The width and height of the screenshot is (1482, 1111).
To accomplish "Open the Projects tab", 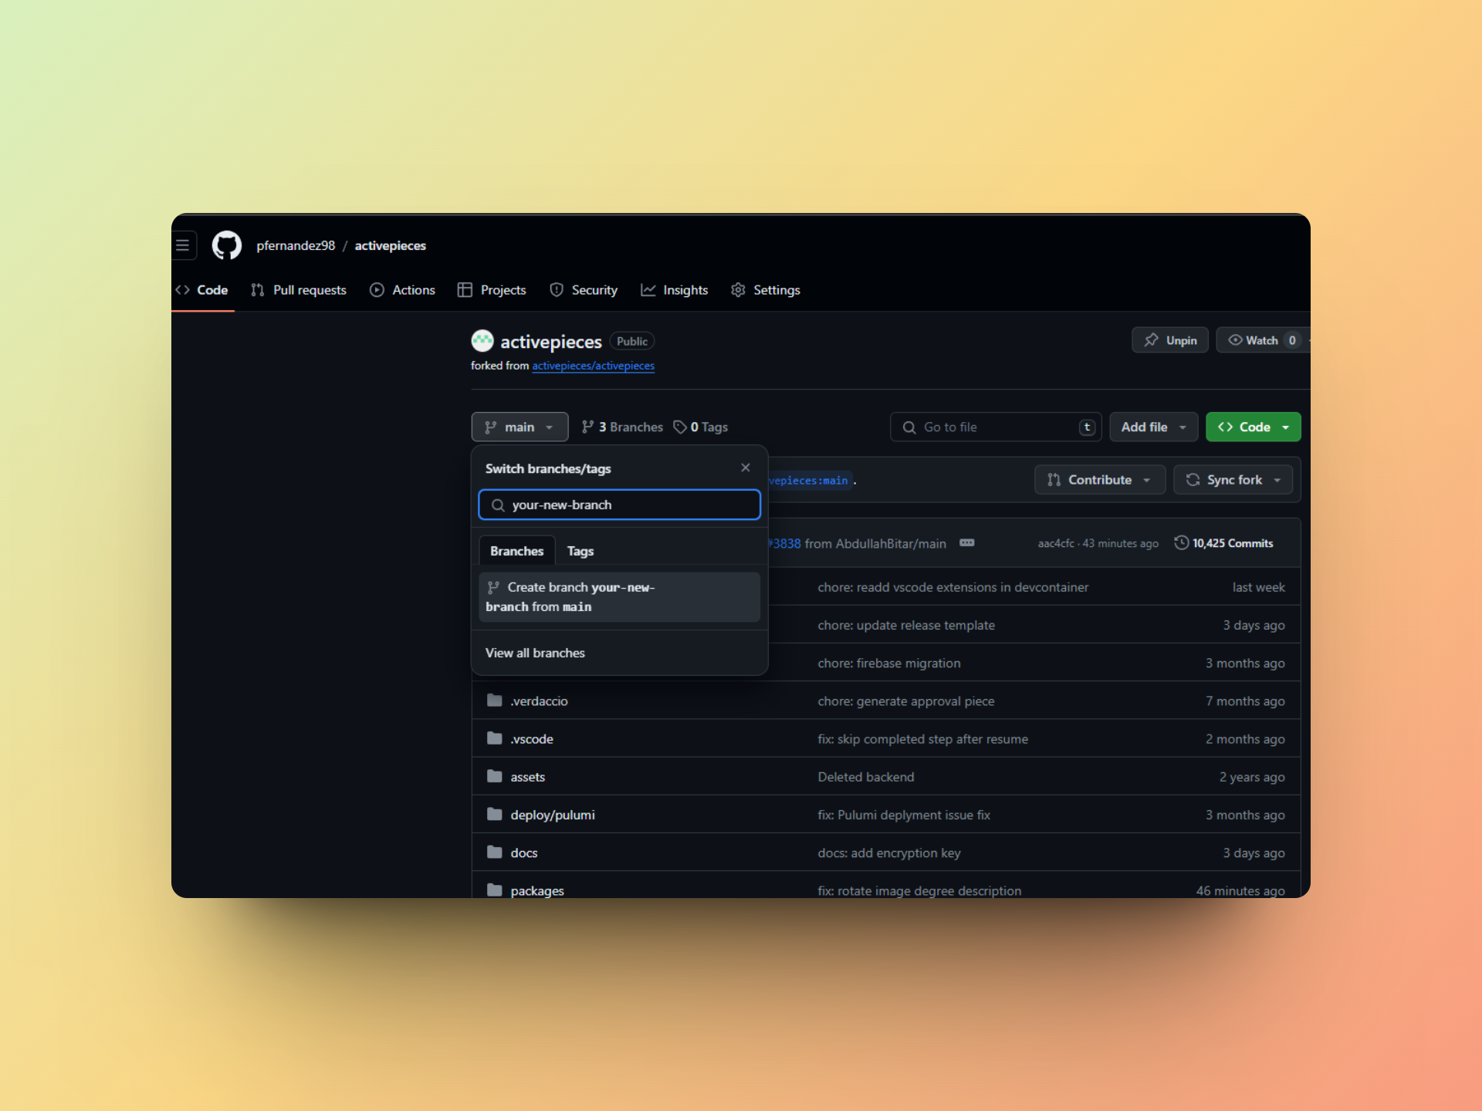I will point(492,290).
